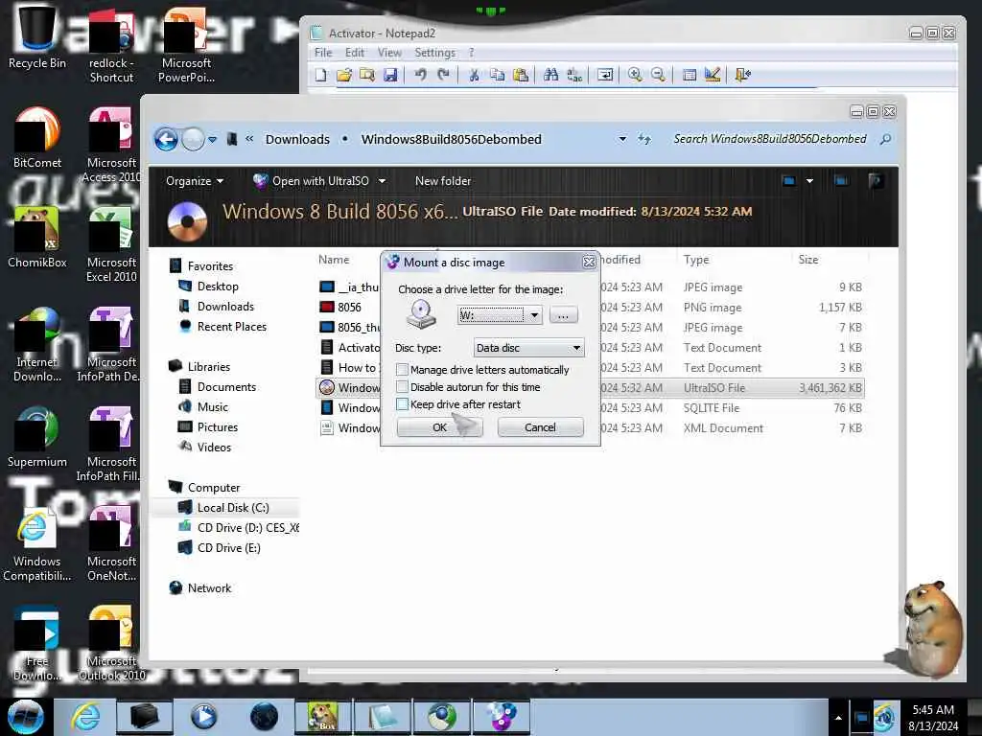The width and height of the screenshot is (982, 736).
Task: Click the Name column header
Action: [x=334, y=259]
